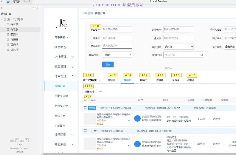Switch to the 配送中 tab
Image resolution: width=236 pixels, height=155 pixels.
click(144, 80)
